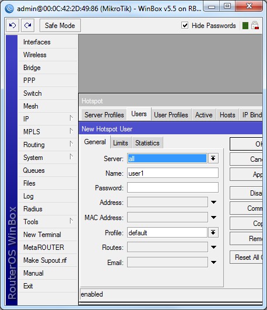Select the Limits tab
The width and height of the screenshot is (267, 310).
(121, 143)
